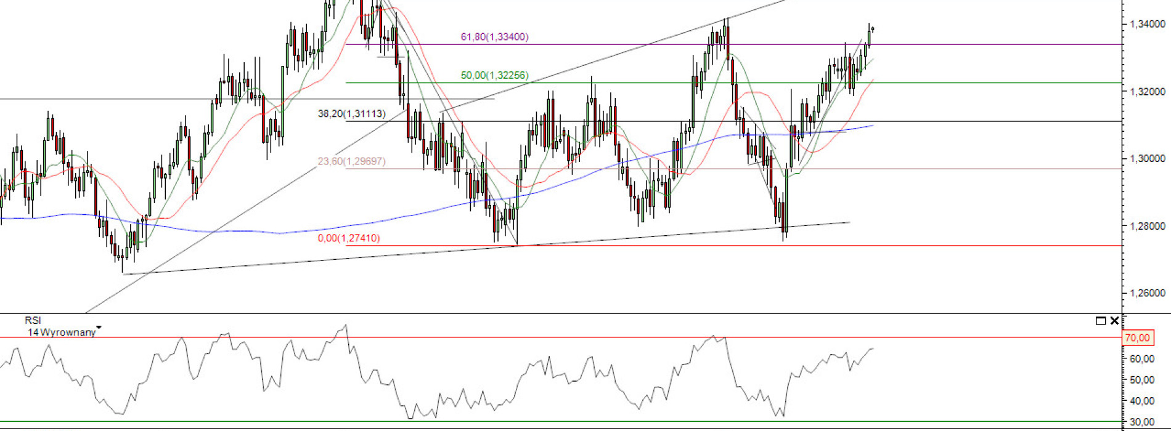Click the 23,60 Fibonacci retracement label
Screen dimensions: 1171x431
(351, 161)
